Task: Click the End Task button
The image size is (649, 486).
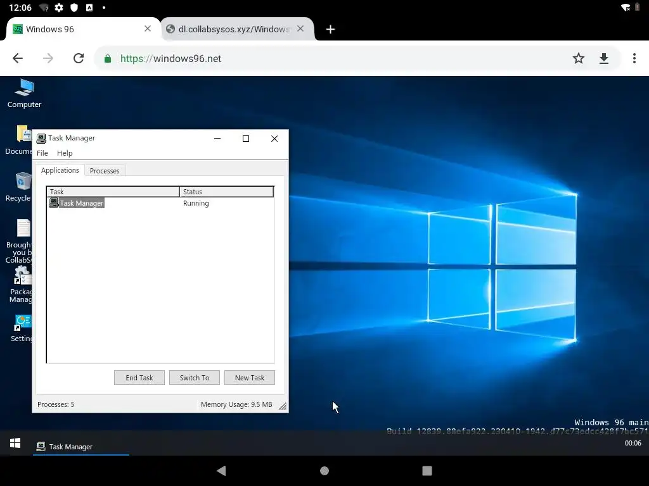Action: (139, 378)
